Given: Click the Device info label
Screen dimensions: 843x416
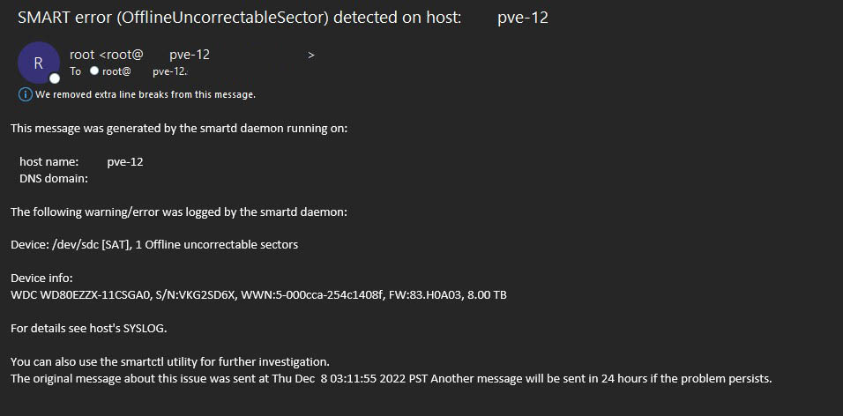Looking at the screenshot, I should click(41, 279).
